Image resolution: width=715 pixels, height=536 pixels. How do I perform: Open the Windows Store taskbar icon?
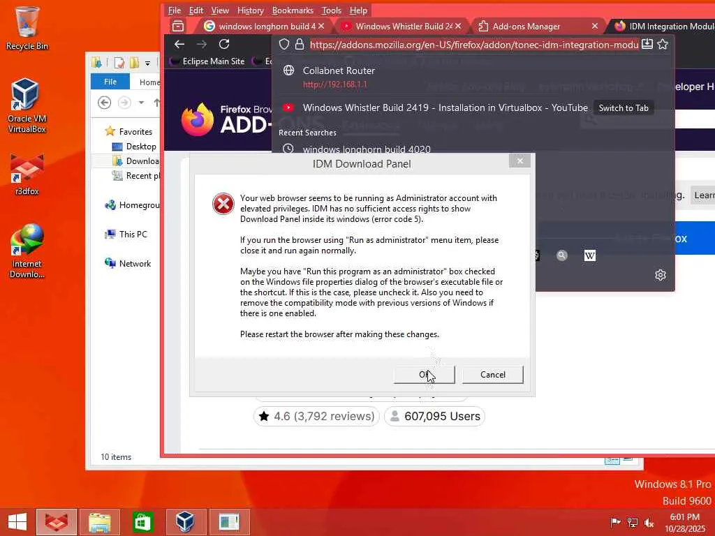(142, 522)
